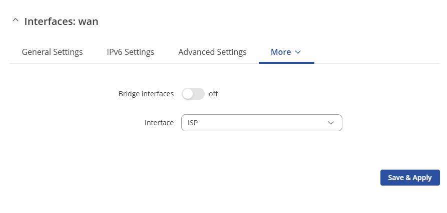Go to the Advanced Settings tab
The width and height of the screenshot is (447, 213).
click(x=212, y=52)
